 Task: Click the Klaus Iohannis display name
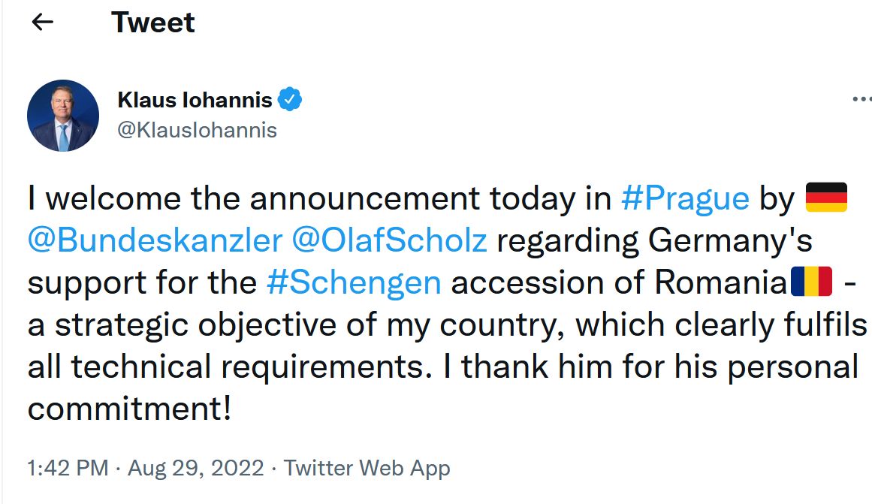(x=195, y=99)
